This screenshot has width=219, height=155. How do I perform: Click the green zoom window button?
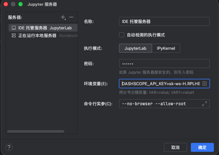(20, 4)
